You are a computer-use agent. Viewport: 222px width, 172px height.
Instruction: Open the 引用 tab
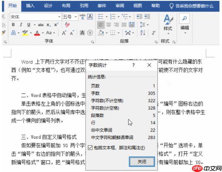click(84, 6)
